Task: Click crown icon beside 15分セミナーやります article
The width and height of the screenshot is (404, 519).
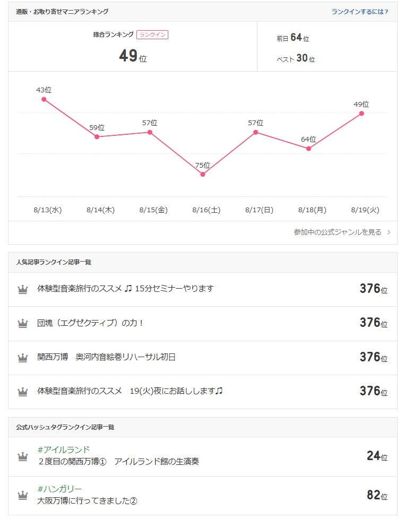Action: point(22,289)
